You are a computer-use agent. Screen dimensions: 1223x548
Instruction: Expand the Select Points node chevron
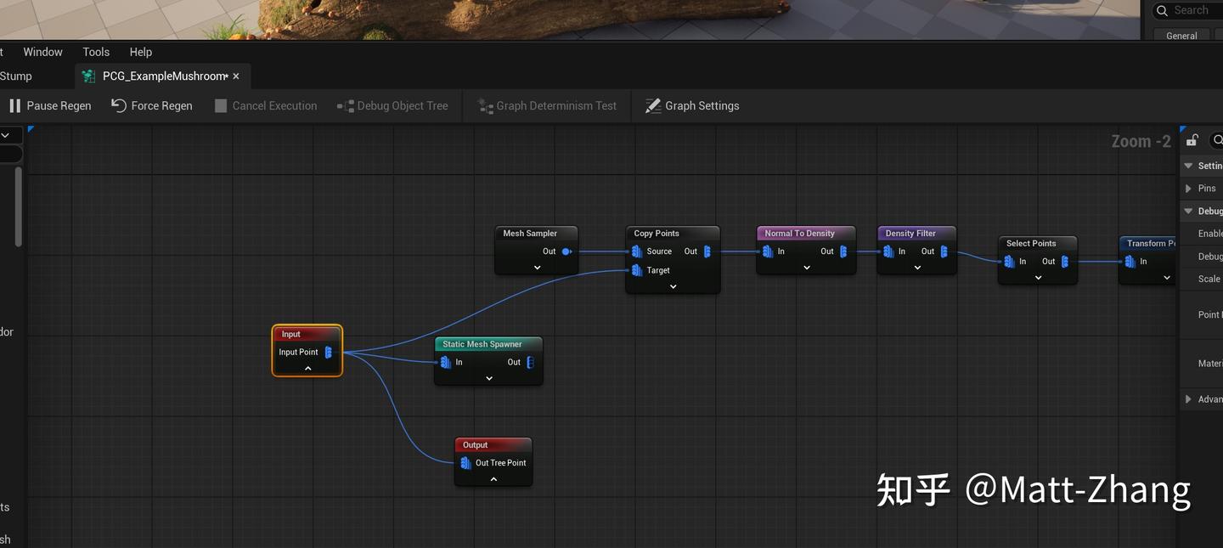click(x=1038, y=278)
